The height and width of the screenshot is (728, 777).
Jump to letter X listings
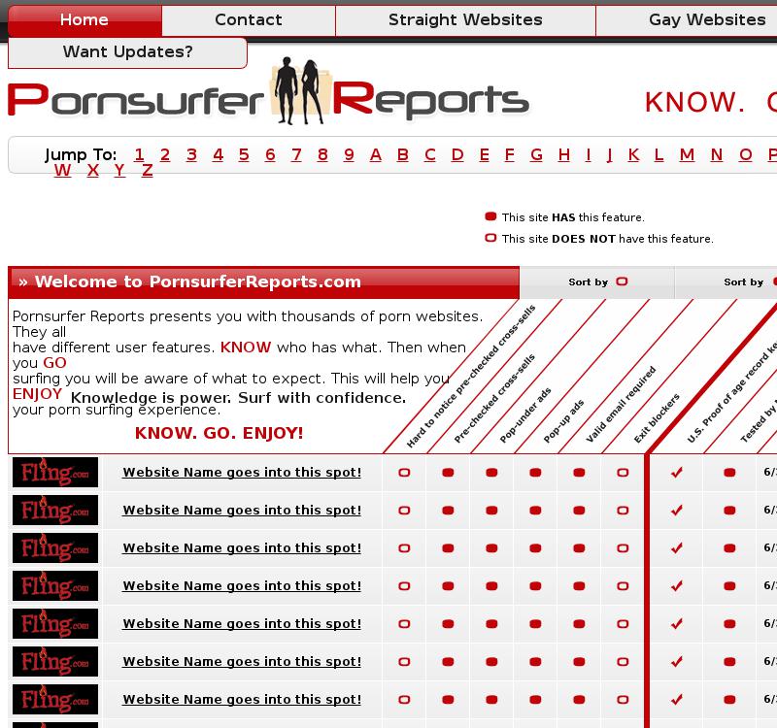click(x=92, y=171)
